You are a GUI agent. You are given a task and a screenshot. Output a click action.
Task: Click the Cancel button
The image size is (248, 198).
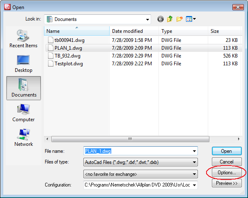click(x=227, y=162)
